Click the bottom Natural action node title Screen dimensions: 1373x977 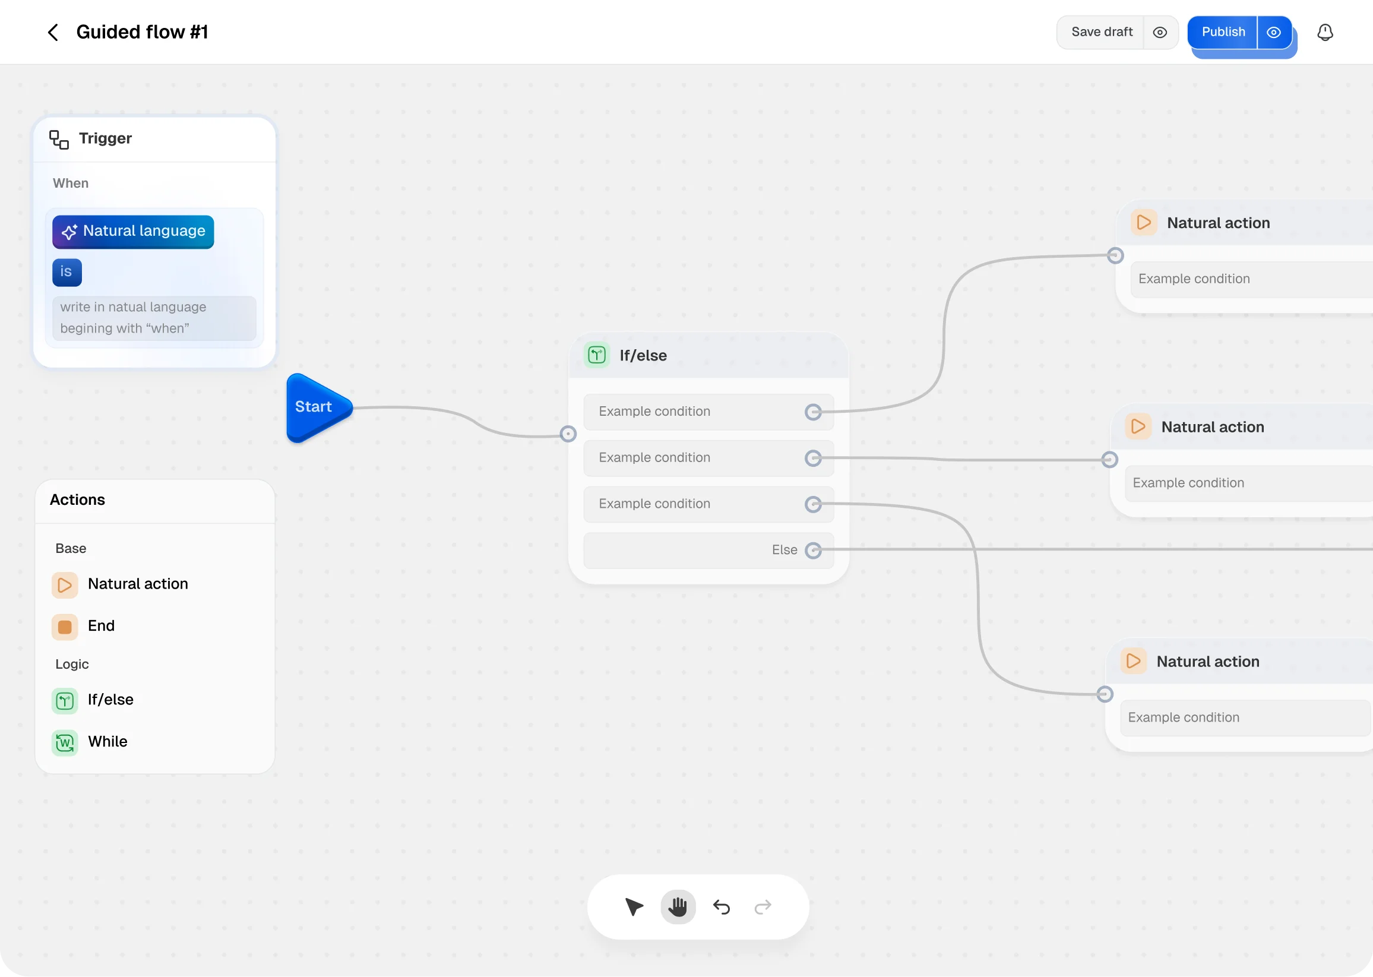(1208, 662)
